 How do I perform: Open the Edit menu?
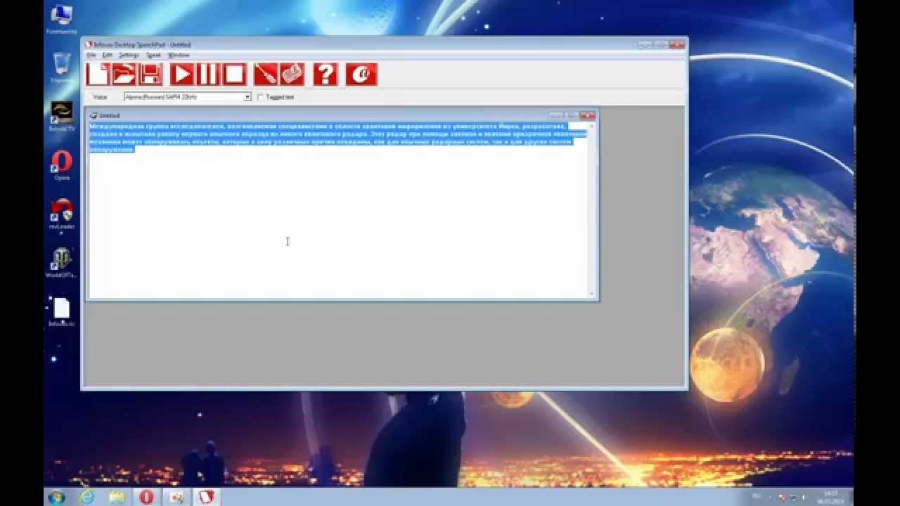tap(108, 55)
